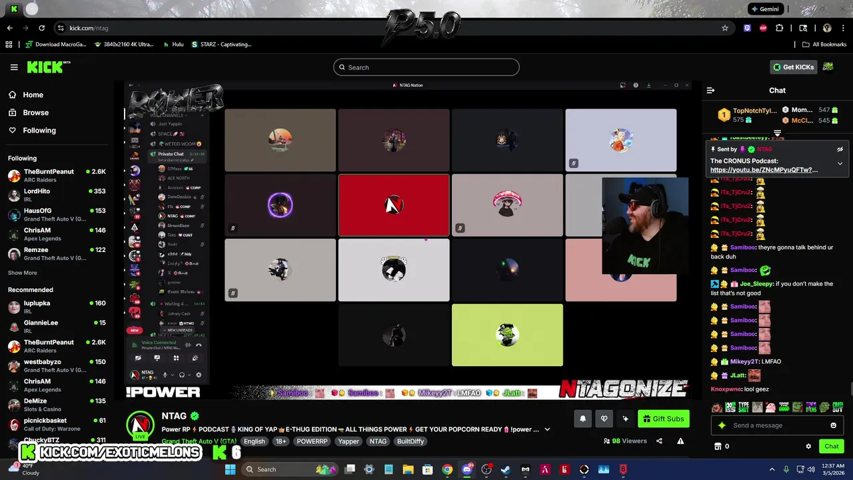Open the CRONUS podcast YouTube link

click(x=764, y=170)
